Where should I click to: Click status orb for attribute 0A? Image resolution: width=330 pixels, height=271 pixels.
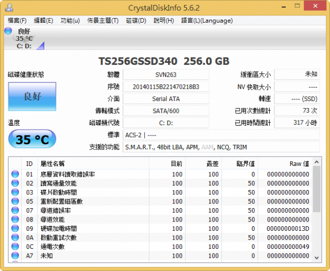tap(15, 238)
